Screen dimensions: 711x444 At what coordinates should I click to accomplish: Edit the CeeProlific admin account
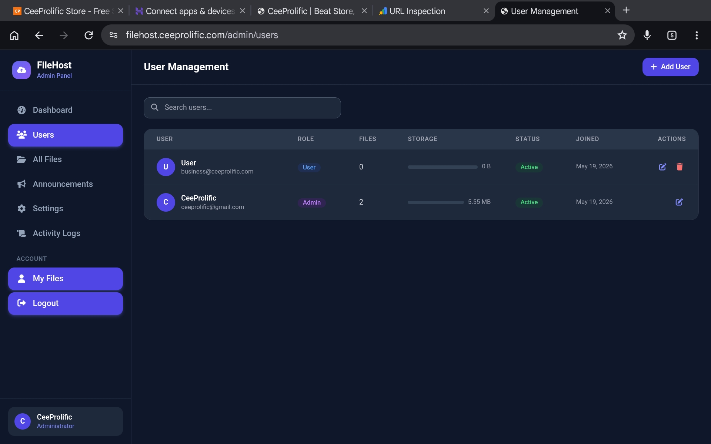pos(679,202)
